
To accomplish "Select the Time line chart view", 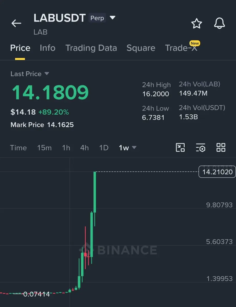I will click(x=18, y=148).
